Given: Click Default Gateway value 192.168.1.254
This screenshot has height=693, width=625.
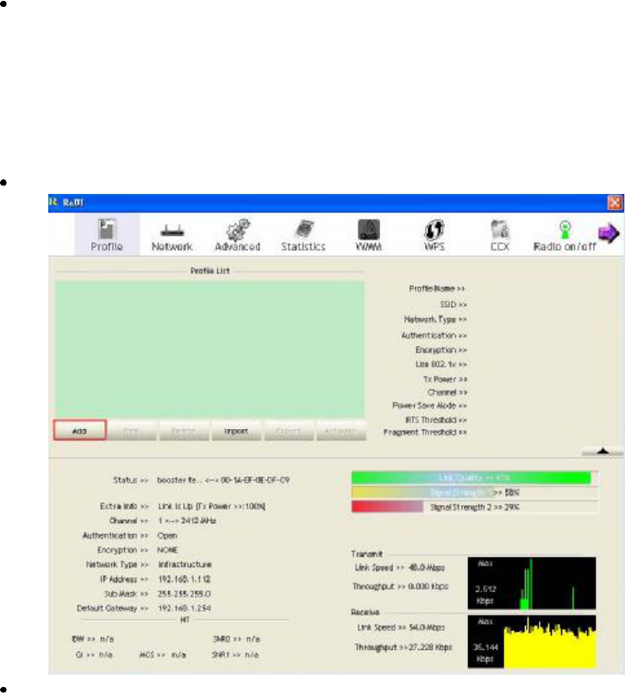Looking at the screenshot, I should click(x=184, y=609).
